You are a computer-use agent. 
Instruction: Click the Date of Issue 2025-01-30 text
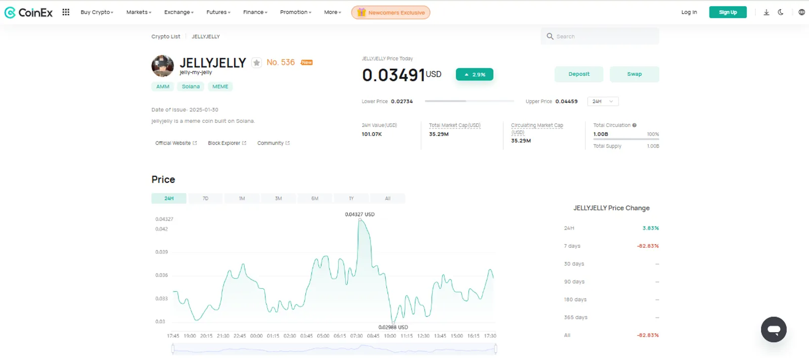(185, 110)
